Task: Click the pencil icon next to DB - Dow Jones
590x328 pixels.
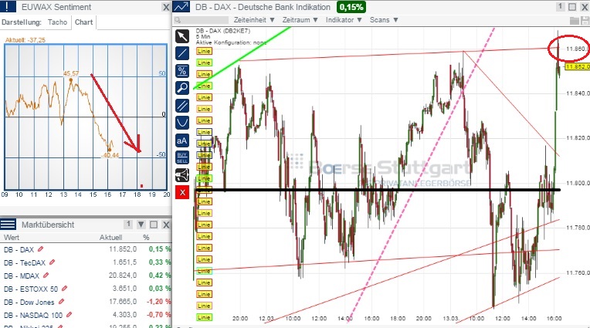Action: pyautogui.click(x=61, y=302)
